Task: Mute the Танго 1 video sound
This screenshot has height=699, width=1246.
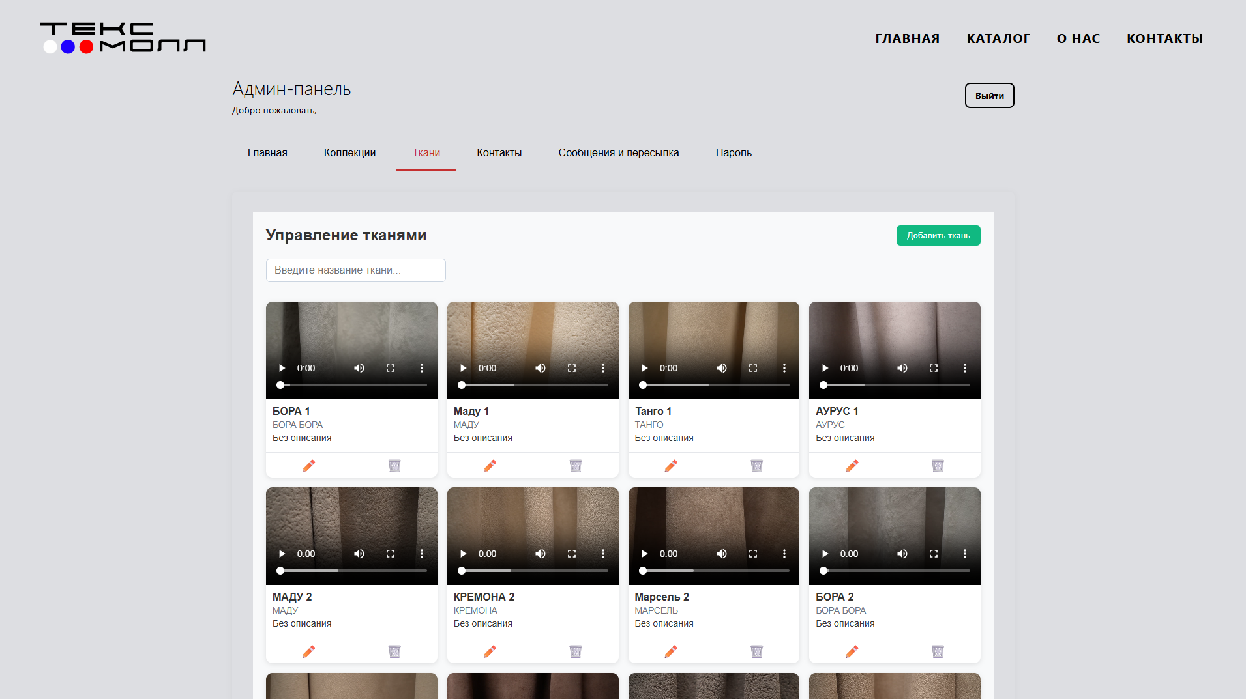Action: point(722,368)
